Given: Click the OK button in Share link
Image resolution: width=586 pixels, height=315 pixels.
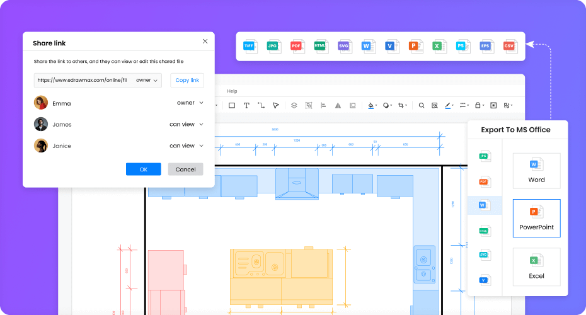Looking at the screenshot, I should pos(144,169).
